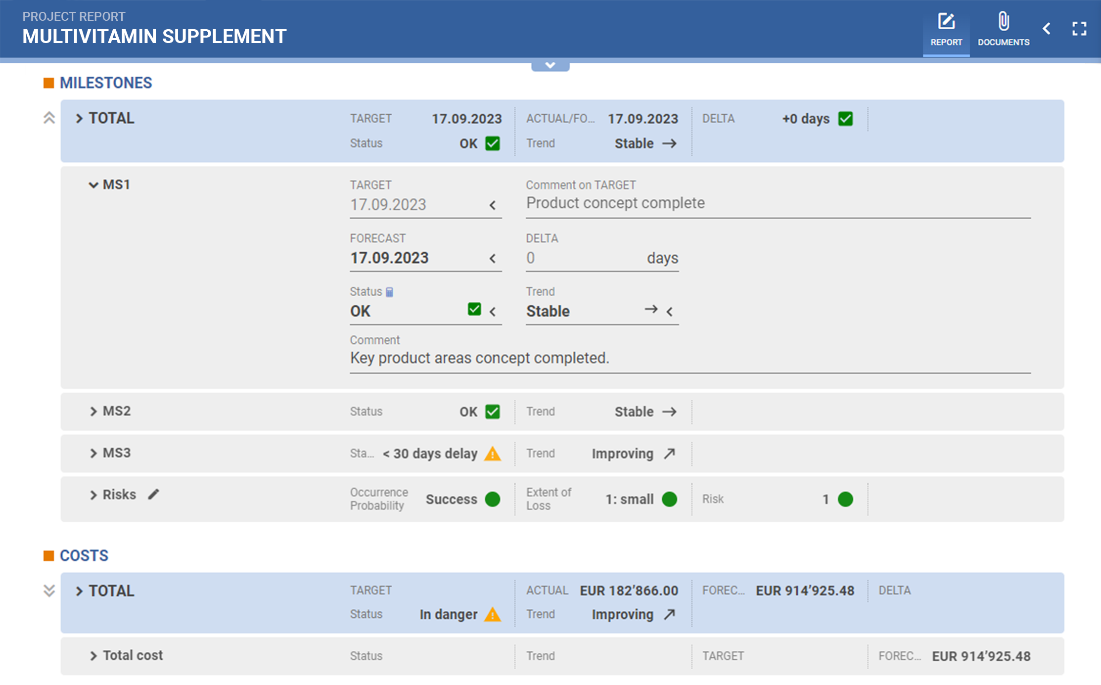
Task: Click the Risk value green dot
Action: click(x=846, y=499)
